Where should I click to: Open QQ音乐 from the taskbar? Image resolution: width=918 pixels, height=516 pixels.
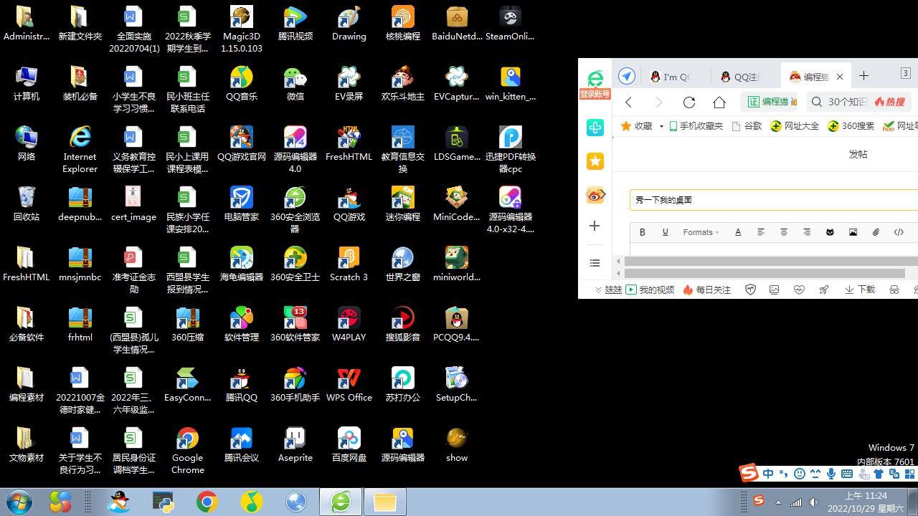click(251, 502)
